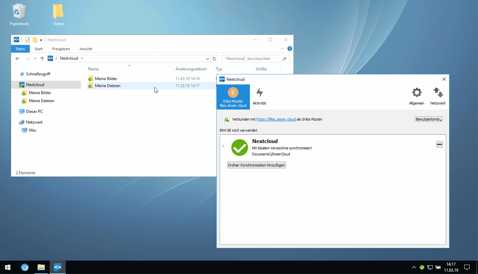478x274 pixels.
Task: Refresh the Explorer address bar
Action: click(x=215, y=59)
